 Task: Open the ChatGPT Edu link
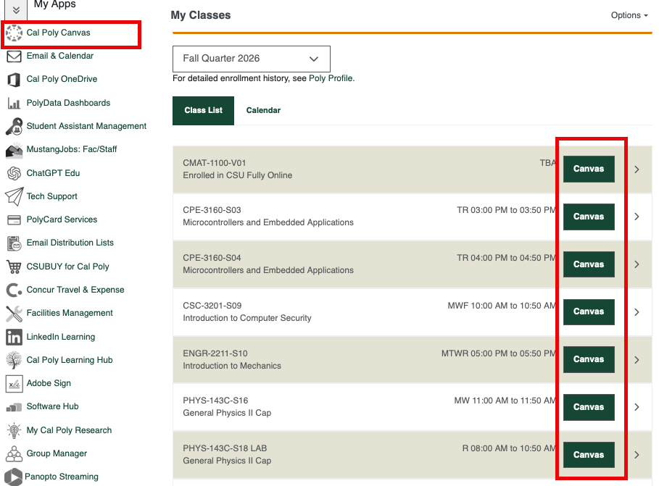(54, 173)
